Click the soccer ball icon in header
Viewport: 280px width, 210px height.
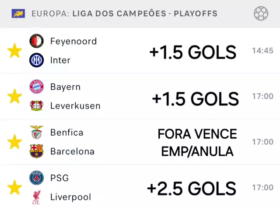point(261,14)
